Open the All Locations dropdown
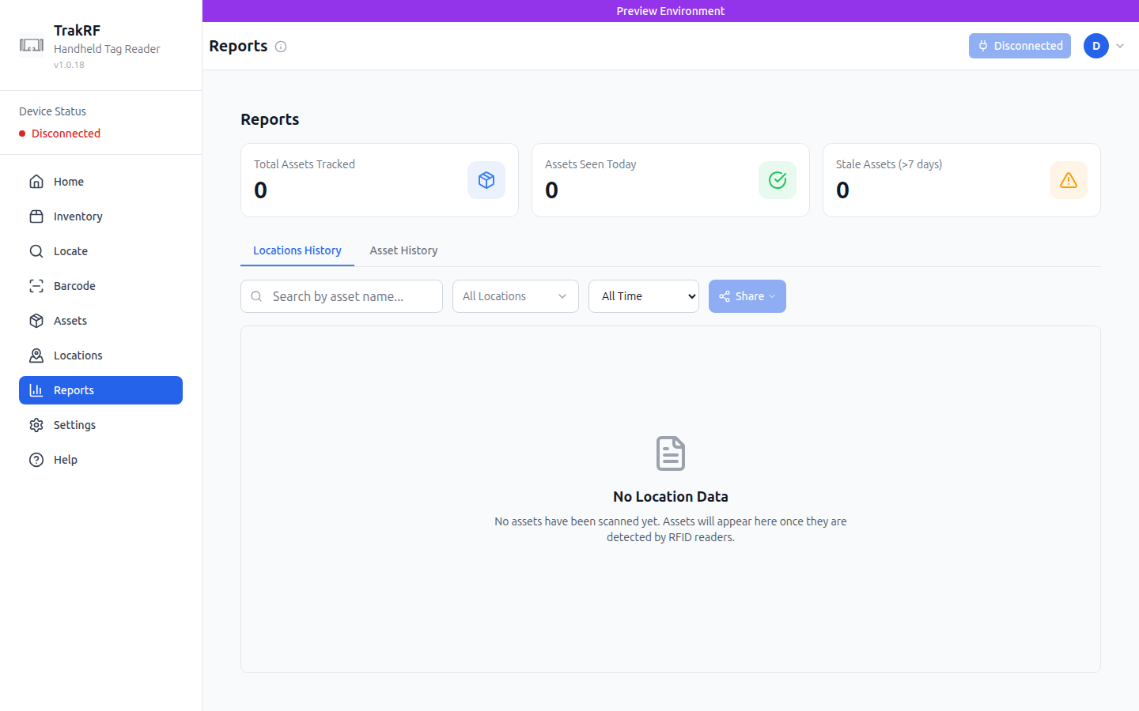This screenshot has height=711, width=1139. [x=515, y=295]
